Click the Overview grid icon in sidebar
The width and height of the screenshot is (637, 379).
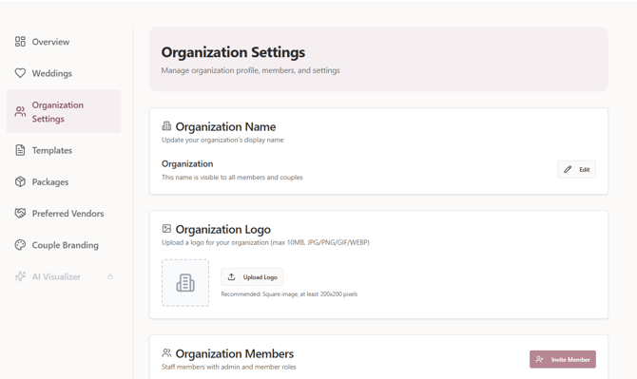(x=20, y=42)
